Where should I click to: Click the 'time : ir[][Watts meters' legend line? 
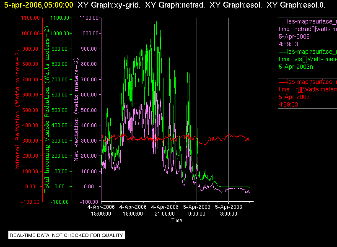308,89
